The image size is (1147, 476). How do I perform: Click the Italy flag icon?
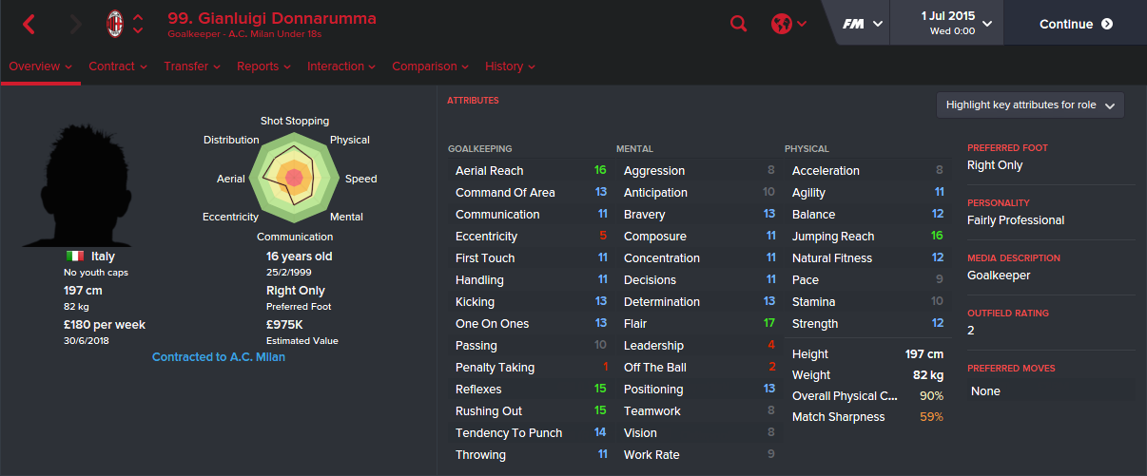tap(74, 257)
